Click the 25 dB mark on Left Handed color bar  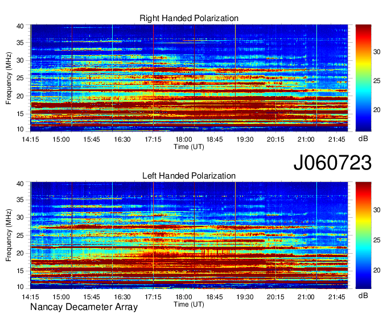pos(377,240)
